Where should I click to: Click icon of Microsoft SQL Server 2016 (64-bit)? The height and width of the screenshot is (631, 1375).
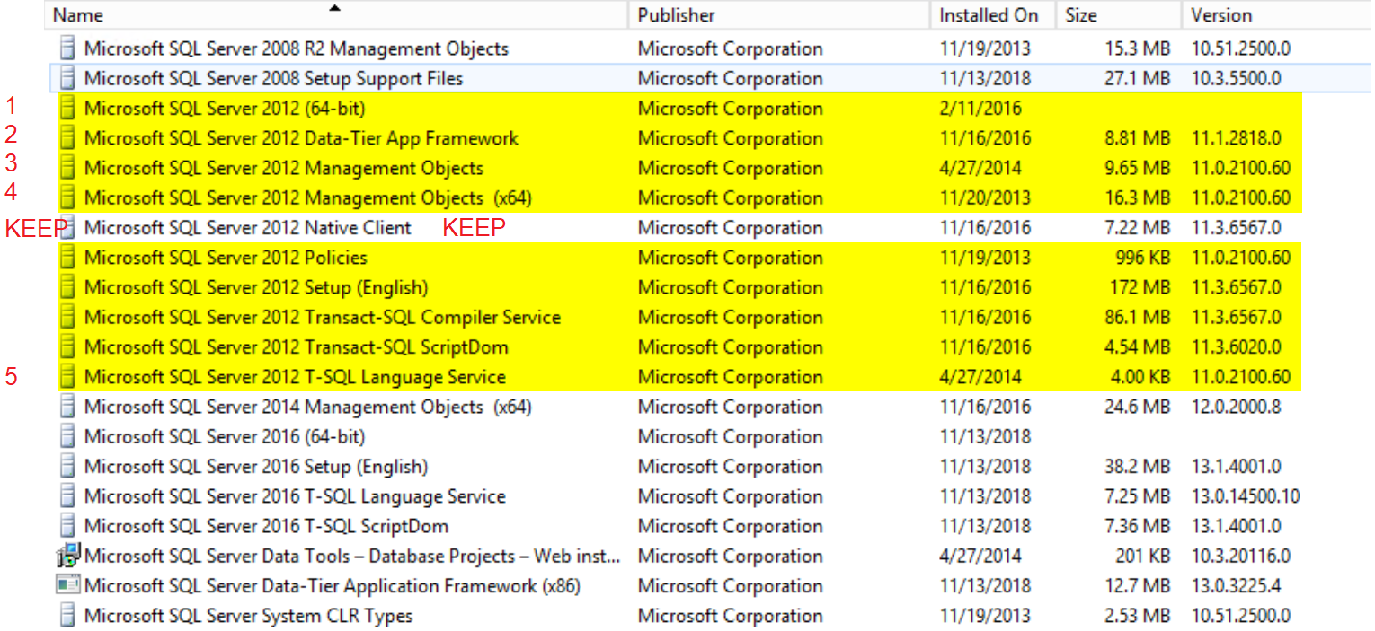67,436
